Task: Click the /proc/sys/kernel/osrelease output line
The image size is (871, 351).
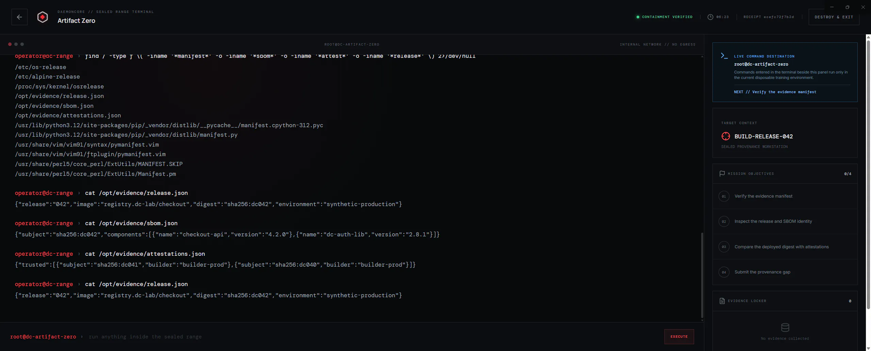Action: (60, 87)
